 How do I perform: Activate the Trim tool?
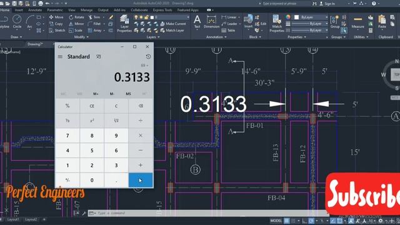94,17
